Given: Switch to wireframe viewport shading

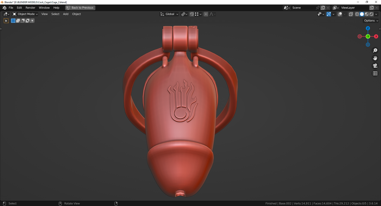Looking at the screenshot, I should [357, 14].
